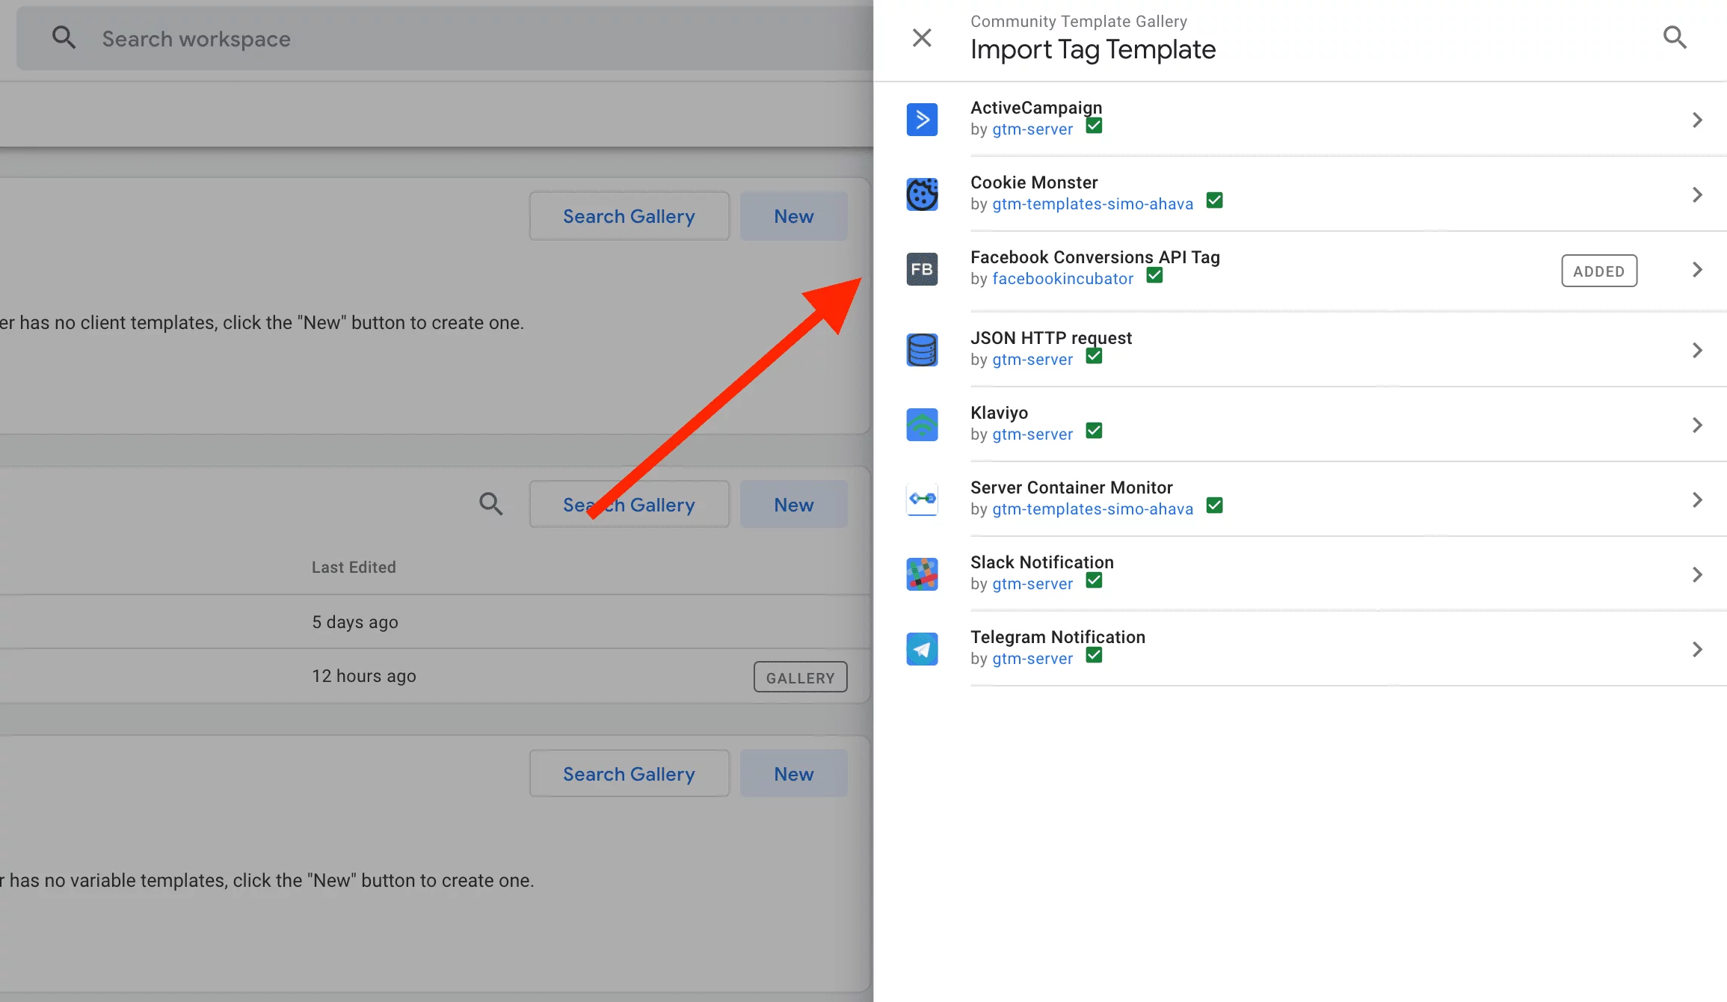The width and height of the screenshot is (1727, 1002).
Task: Expand the Facebook Conversions API Tag chevron
Action: tap(1697, 269)
